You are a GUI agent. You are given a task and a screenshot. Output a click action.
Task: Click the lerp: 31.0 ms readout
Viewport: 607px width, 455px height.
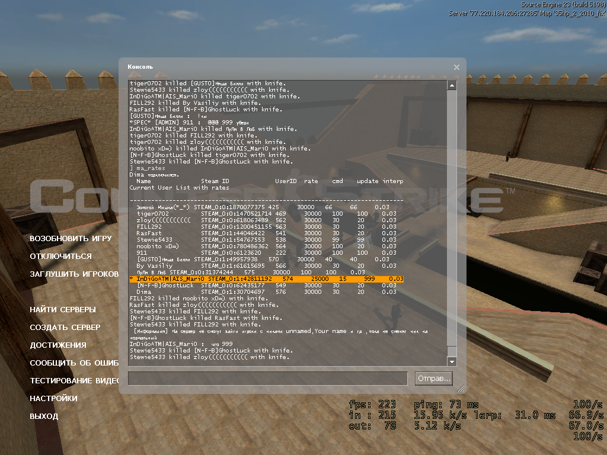point(515,415)
